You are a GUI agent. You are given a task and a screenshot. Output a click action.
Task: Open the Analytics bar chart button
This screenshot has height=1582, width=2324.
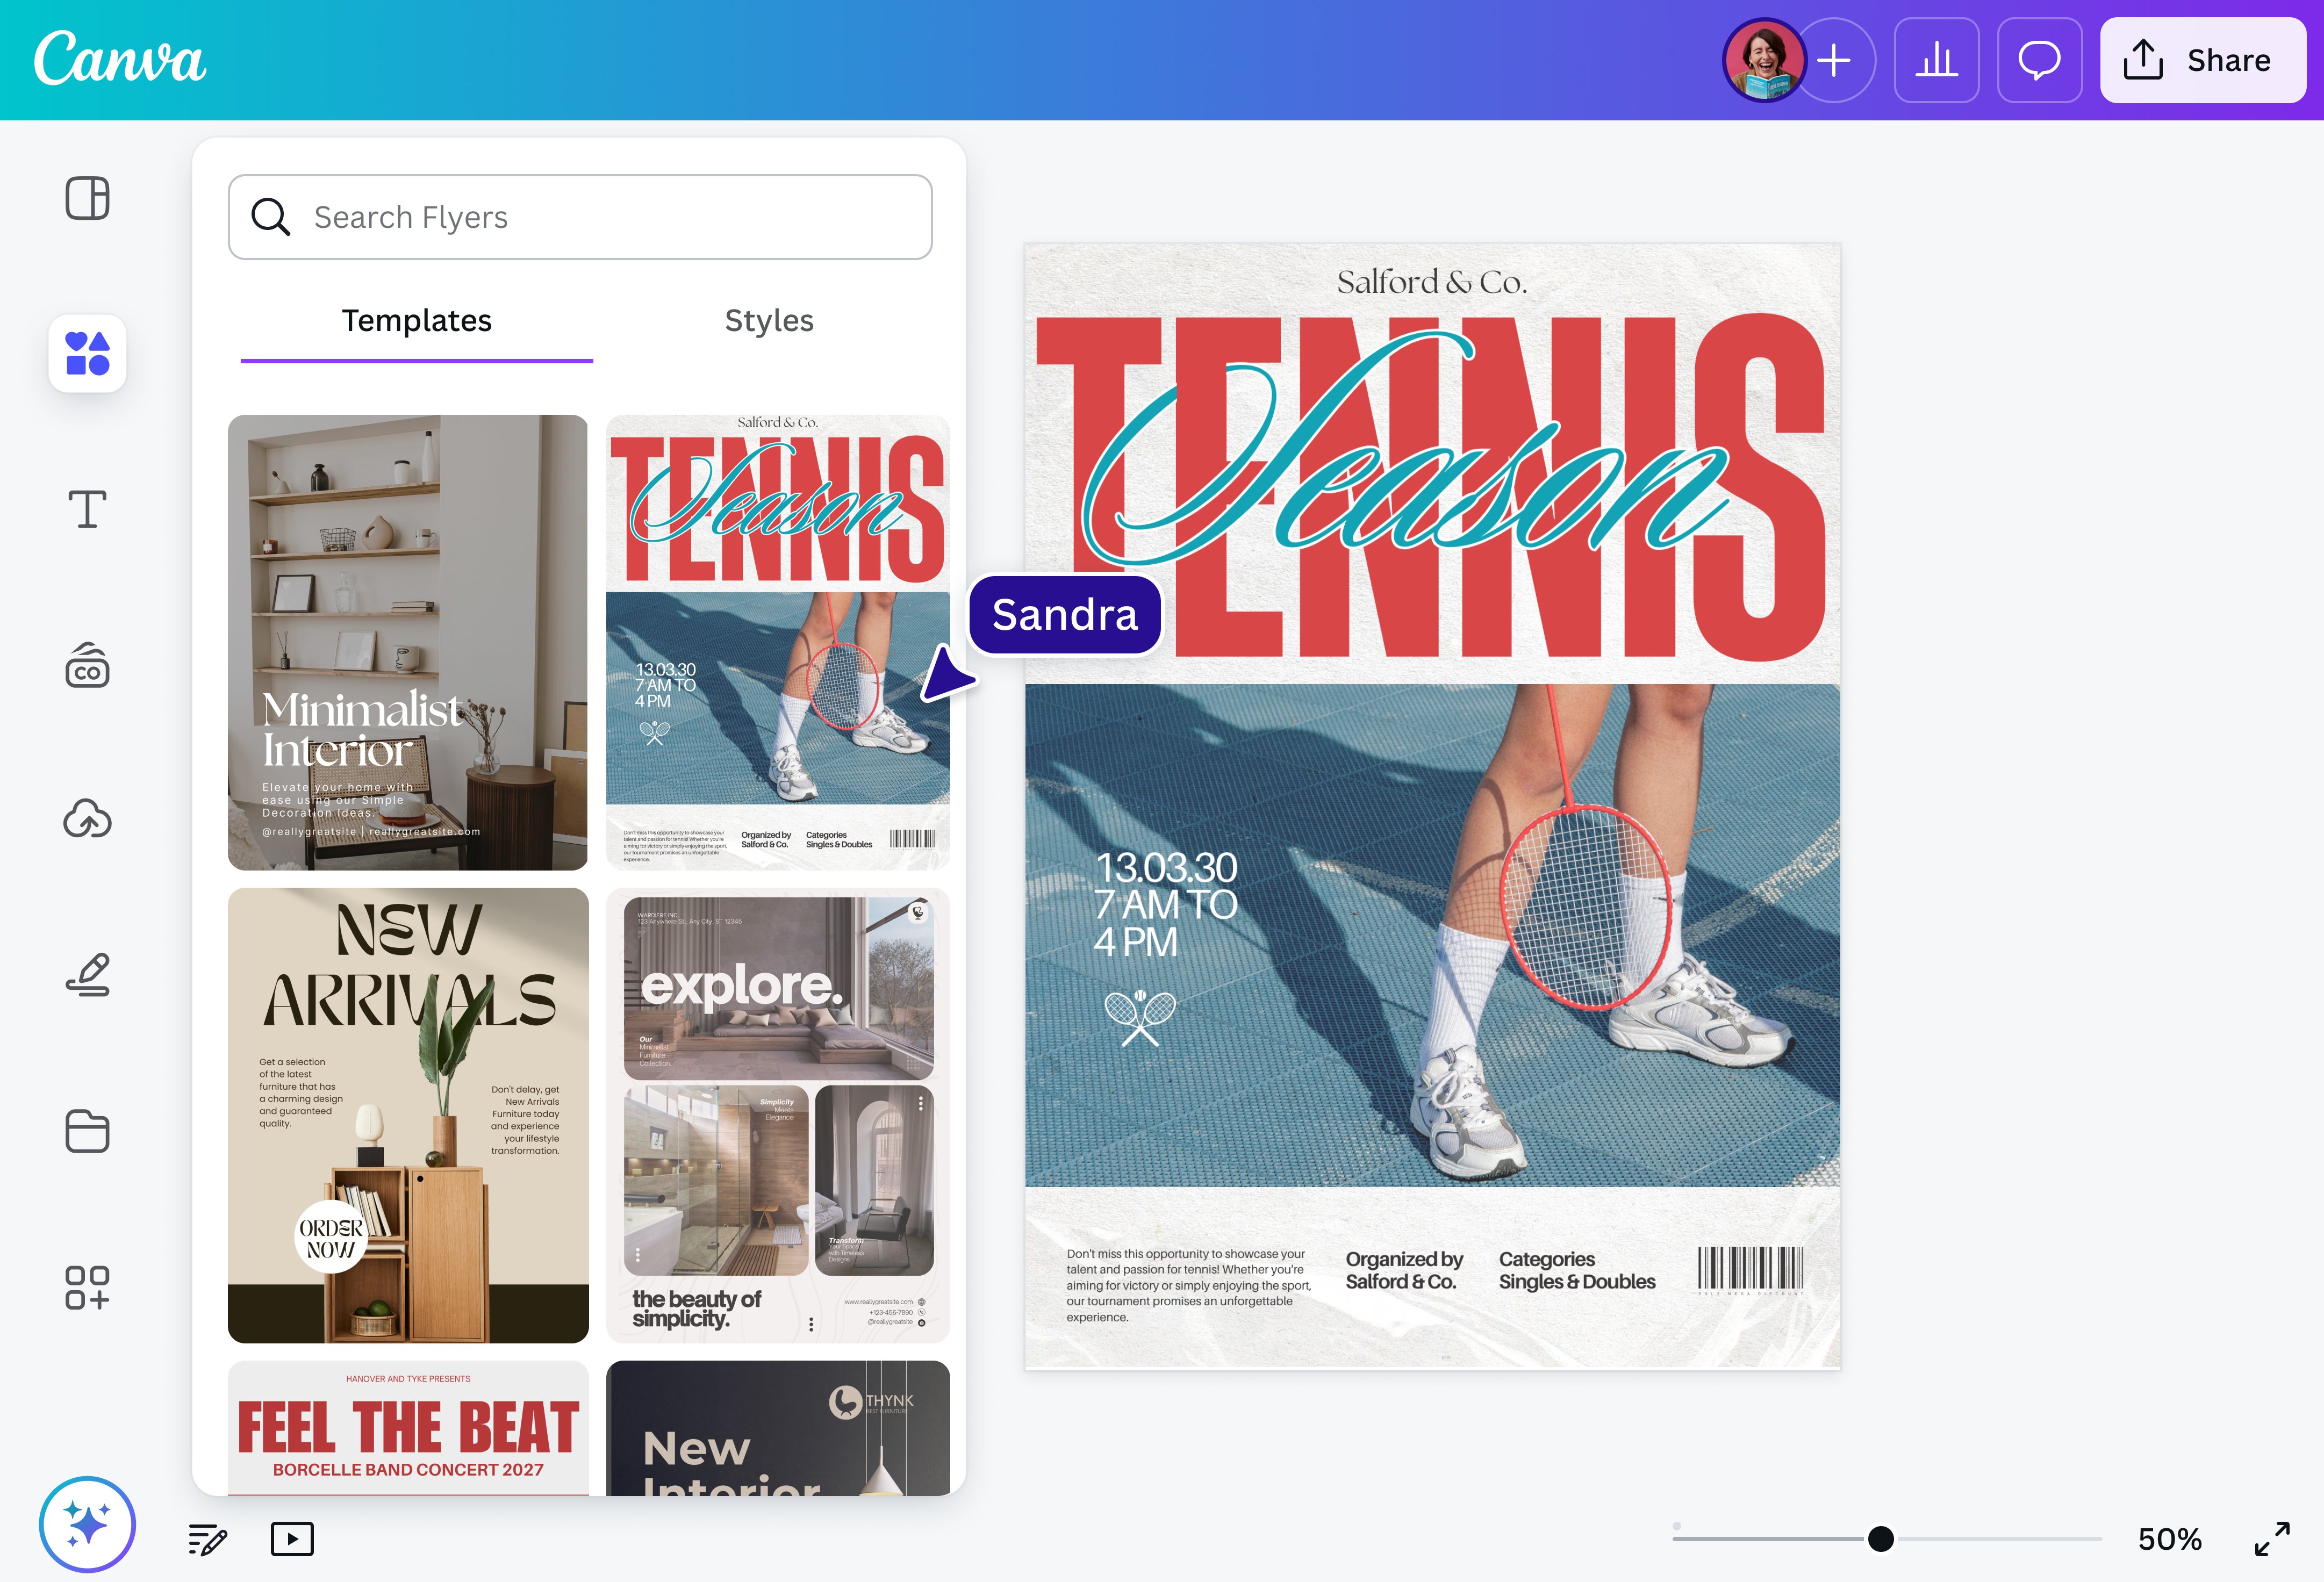pos(1936,60)
